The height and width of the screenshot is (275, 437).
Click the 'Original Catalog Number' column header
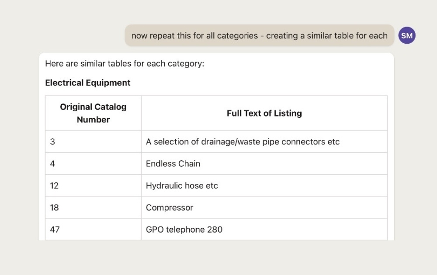[93, 113]
